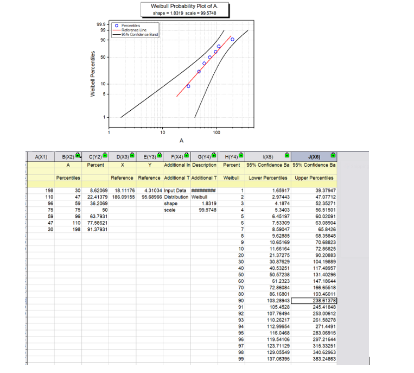This screenshot has height=373, width=414.
Task: Click the 95% Confidence Band legend entry
Action: click(136, 35)
